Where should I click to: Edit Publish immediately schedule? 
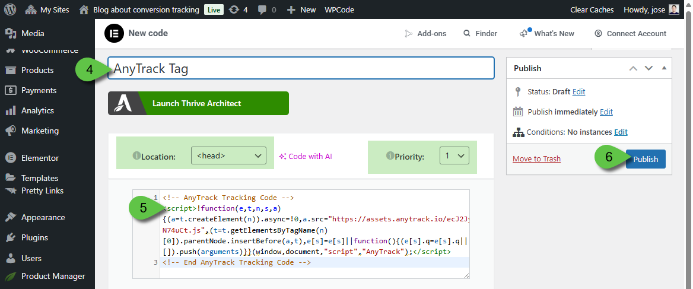pyautogui.click(x=606, y=112)
